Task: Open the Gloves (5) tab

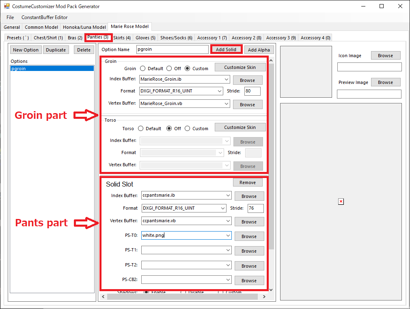Action: click(145, 38)
